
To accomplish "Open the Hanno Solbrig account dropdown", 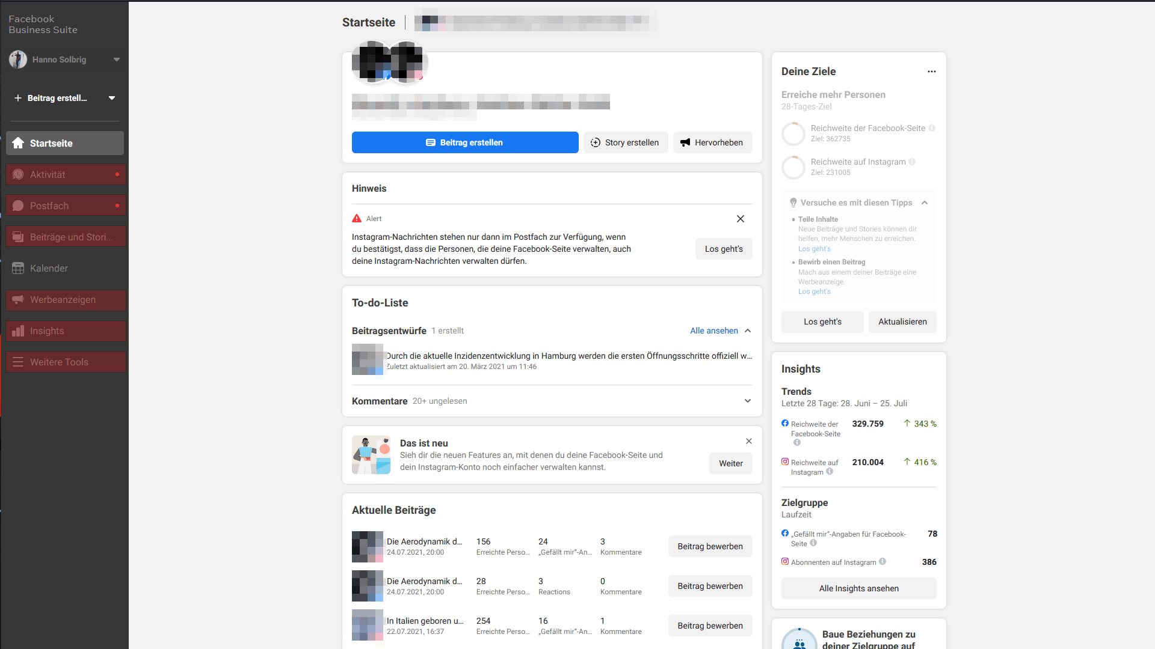I will pos(117,59).
